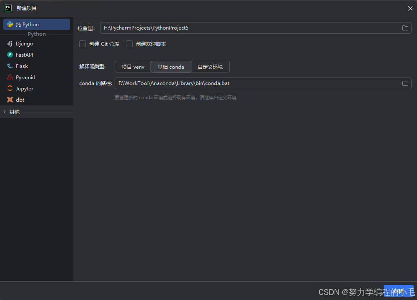Select the Django project type icon

[10, 43]
